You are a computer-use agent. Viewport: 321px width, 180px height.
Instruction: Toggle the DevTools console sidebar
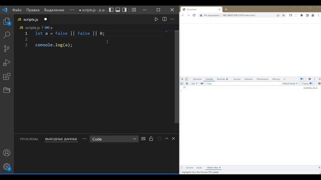tap(182, 83)
